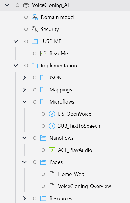Select the ReadMe snippet icon
The image size is (130, 203).
(43, 53)
